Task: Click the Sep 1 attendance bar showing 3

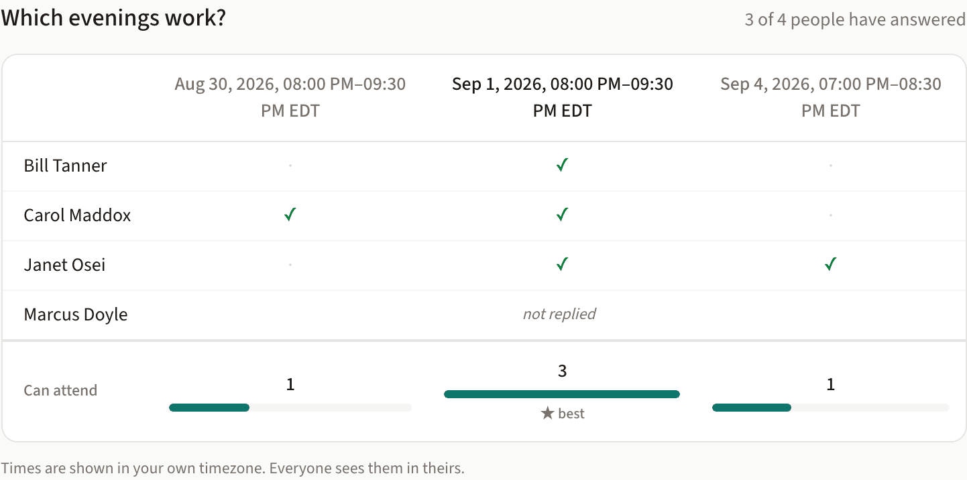Action: click(x=562, y=394)
